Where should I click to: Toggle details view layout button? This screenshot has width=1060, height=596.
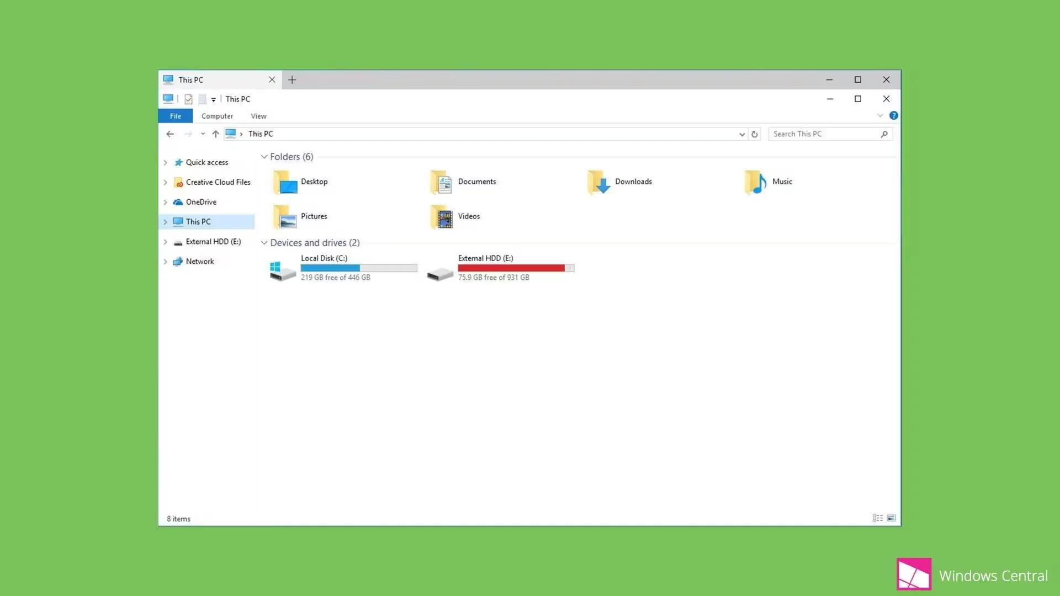coord(878,518)
